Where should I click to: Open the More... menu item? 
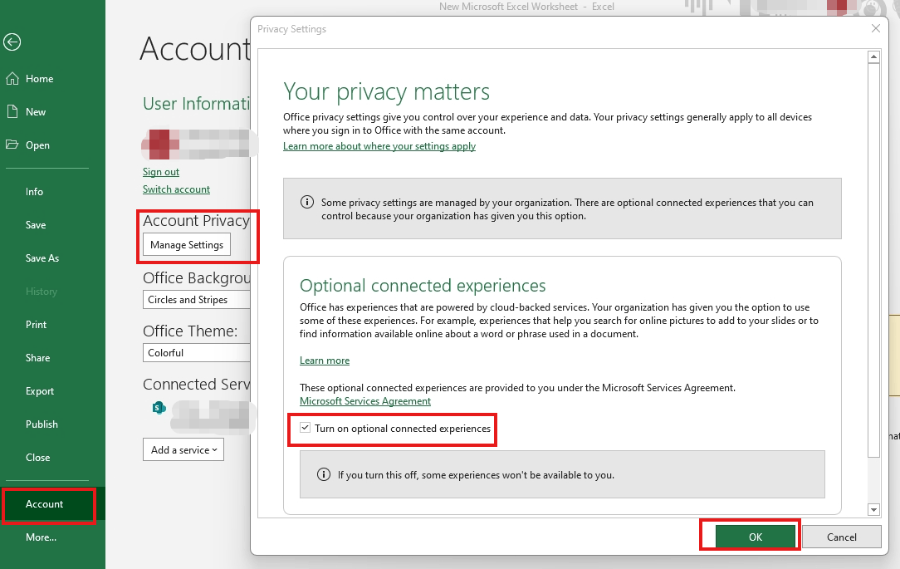pos(41,537)
